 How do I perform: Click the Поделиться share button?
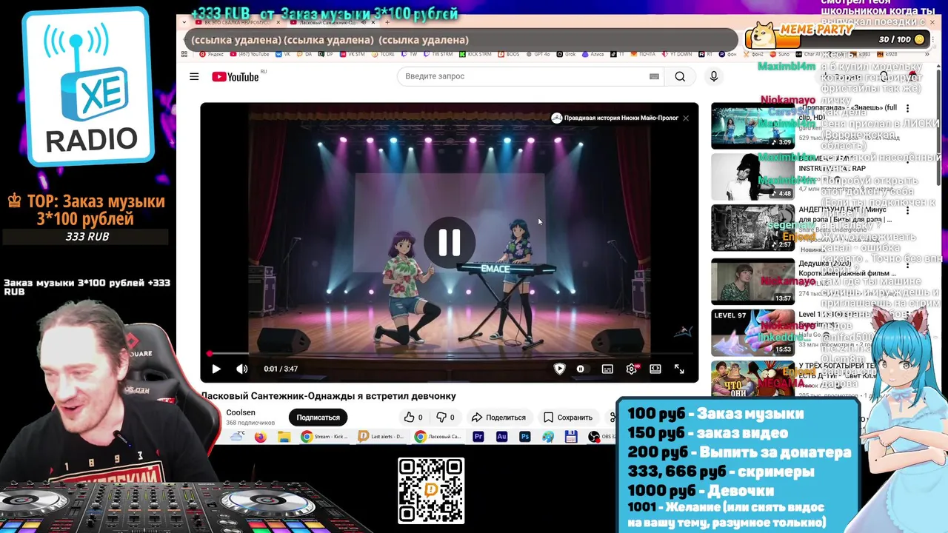click(498, 417)
